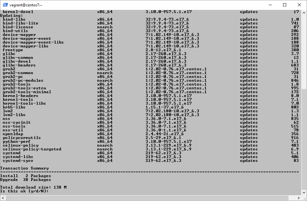Click the 'Install 2 Packages' line
307x201 pixels.
pos(26,176)
